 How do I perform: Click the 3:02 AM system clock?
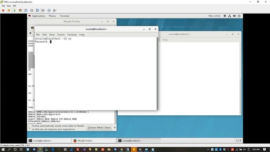256,149
